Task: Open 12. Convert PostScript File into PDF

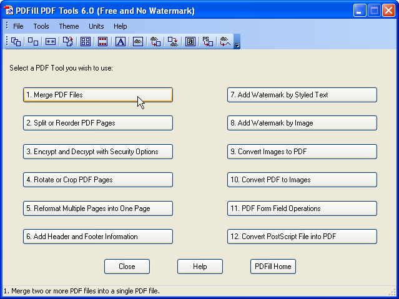Action: [302, 237]
